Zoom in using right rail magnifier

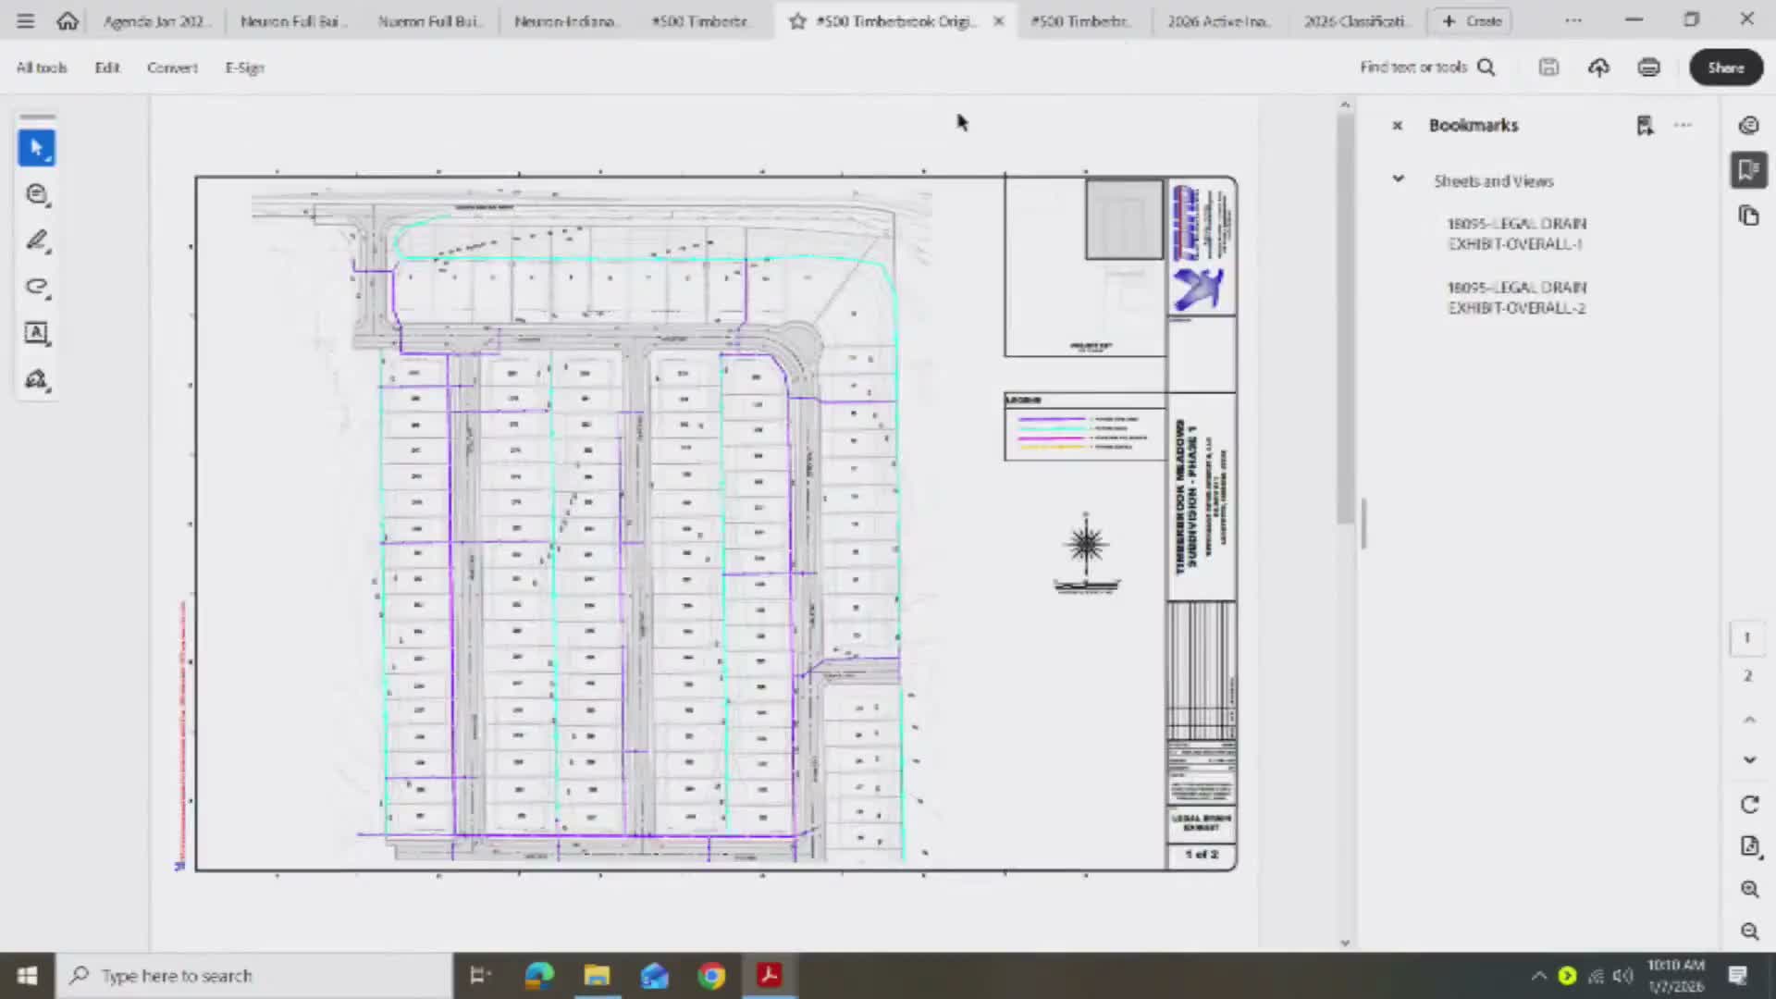tap(1749, 889)
